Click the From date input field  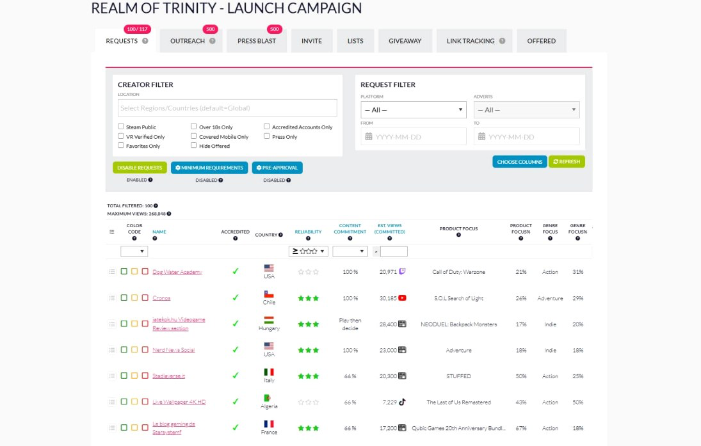tap(414, 136)
